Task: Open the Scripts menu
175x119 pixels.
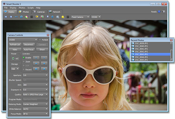Action: [x=31, y=8]
